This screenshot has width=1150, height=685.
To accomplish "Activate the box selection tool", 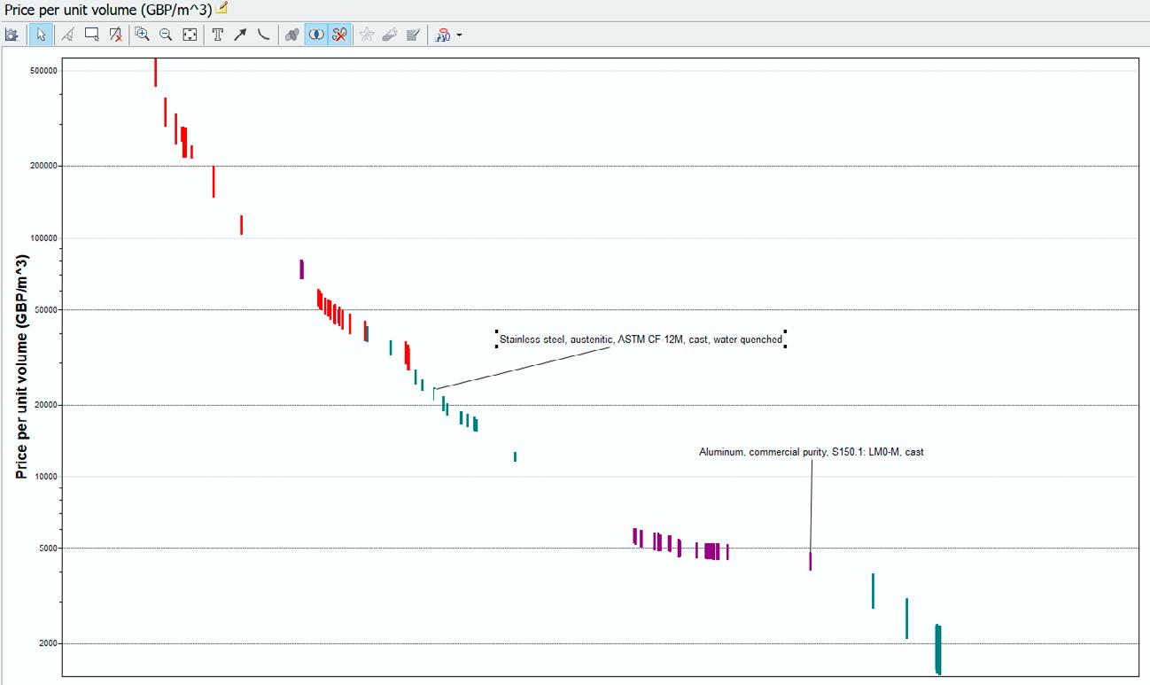I will [91, 35].
